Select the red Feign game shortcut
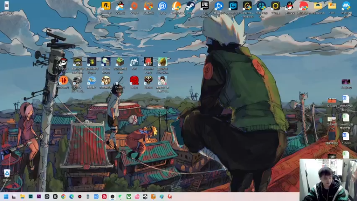 [134, 83]
